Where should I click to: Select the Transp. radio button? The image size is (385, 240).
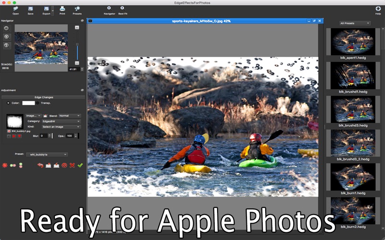click(38, 103)
